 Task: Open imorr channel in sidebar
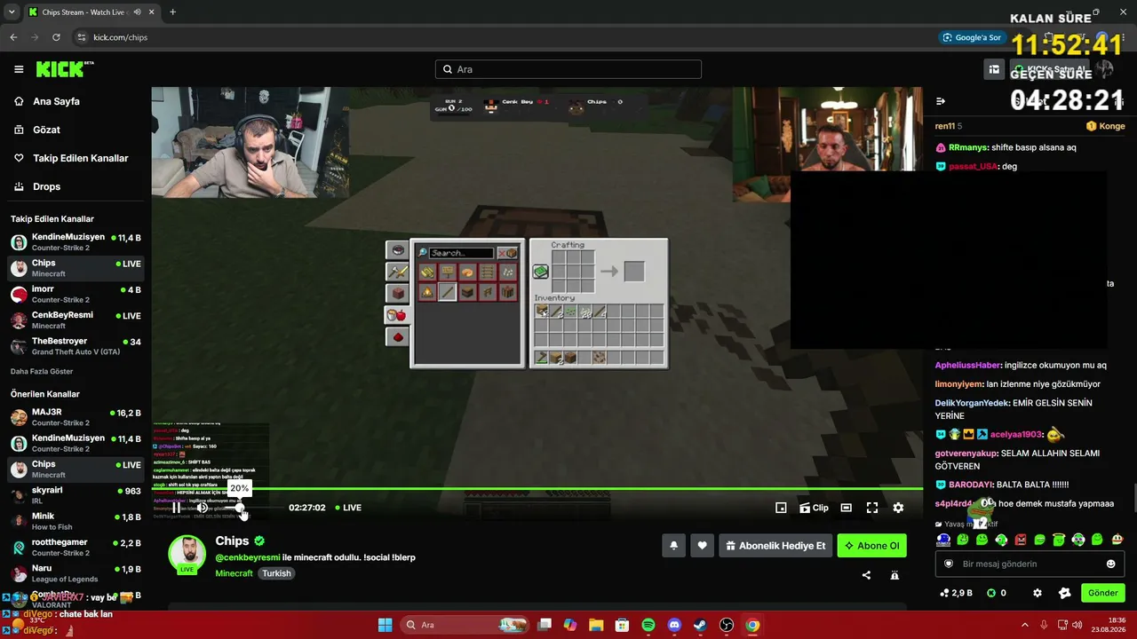[76, 295]
